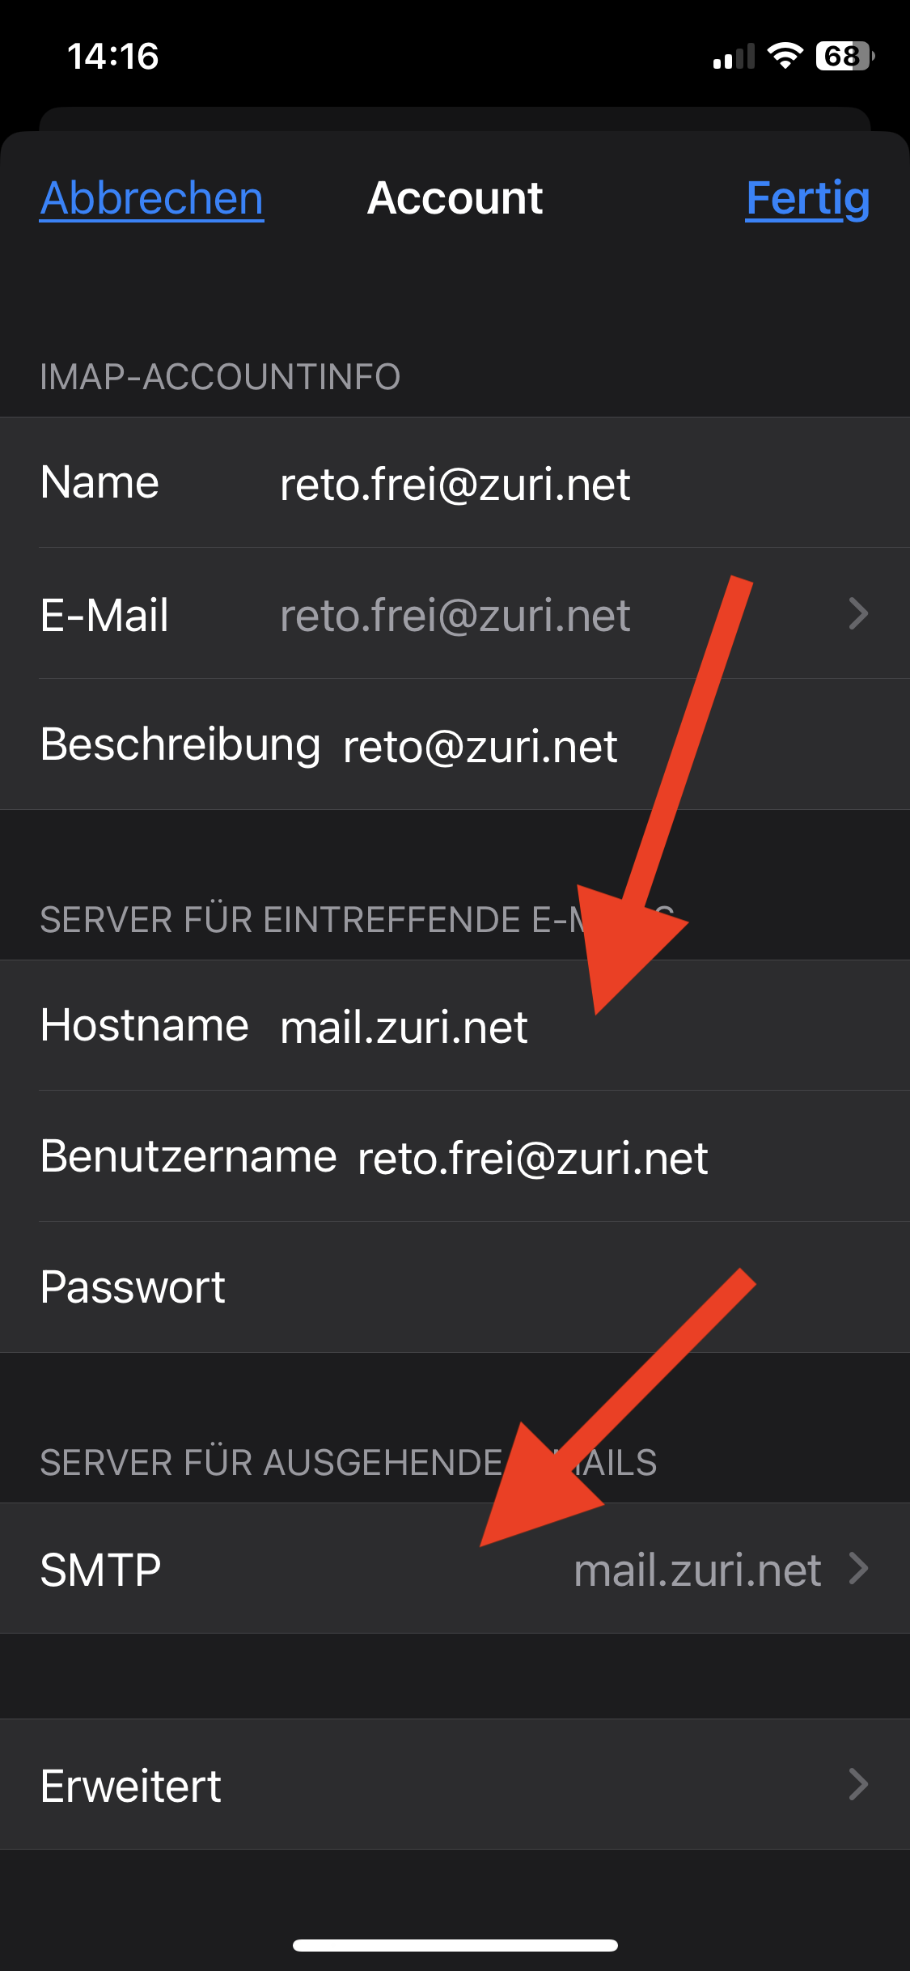
Task: Tap the Abbrechen link
Action: pos(152,198)
